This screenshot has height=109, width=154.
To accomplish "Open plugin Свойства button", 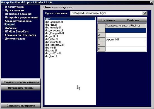I will point(133,20).
